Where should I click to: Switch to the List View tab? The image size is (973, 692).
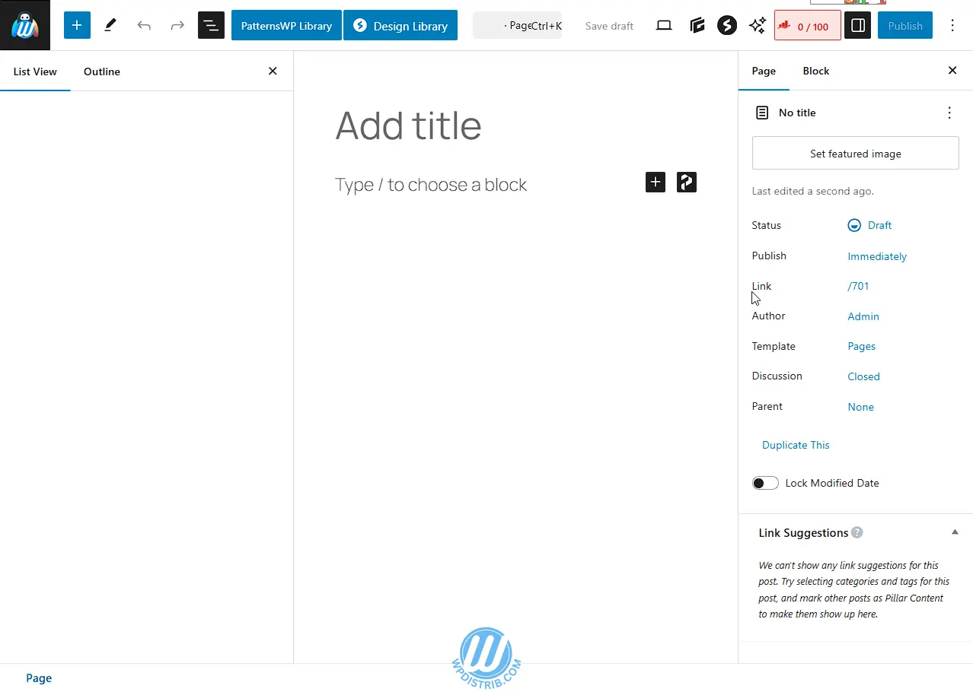[35, 71]
